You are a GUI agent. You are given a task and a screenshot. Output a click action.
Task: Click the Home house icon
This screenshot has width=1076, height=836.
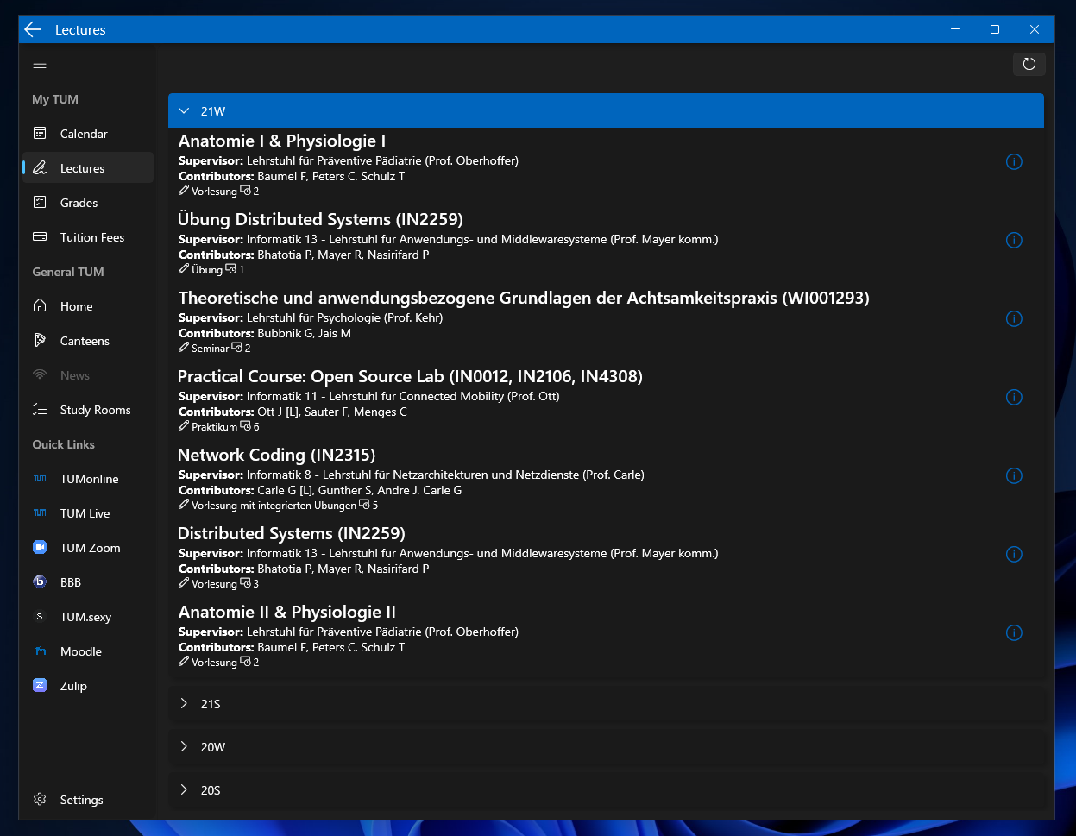tap(40, 305)
